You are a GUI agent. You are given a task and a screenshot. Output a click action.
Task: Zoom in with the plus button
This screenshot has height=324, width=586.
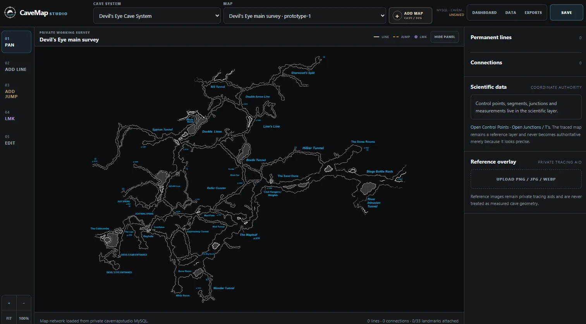point(9,303)
